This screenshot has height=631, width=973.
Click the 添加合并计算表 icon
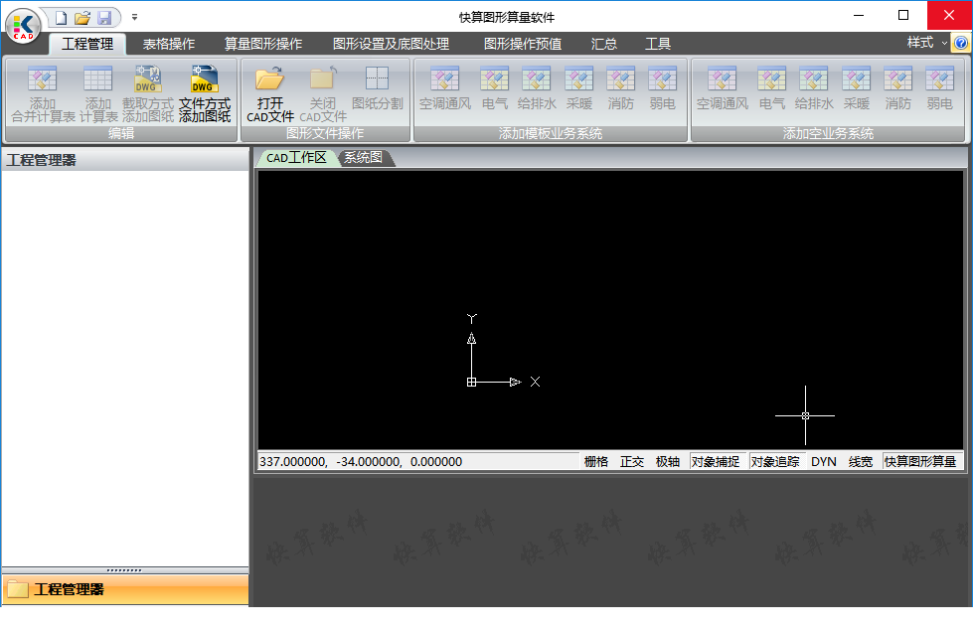click(43, 79)
